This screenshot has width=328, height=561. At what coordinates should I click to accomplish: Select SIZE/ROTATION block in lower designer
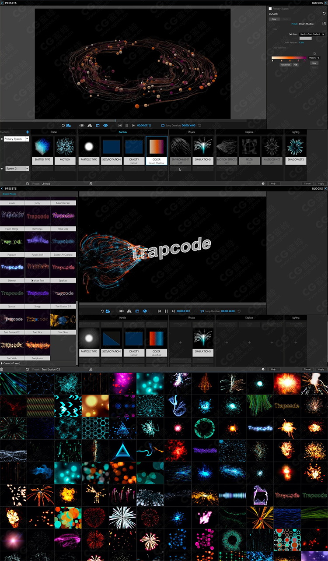click(112, 342)
